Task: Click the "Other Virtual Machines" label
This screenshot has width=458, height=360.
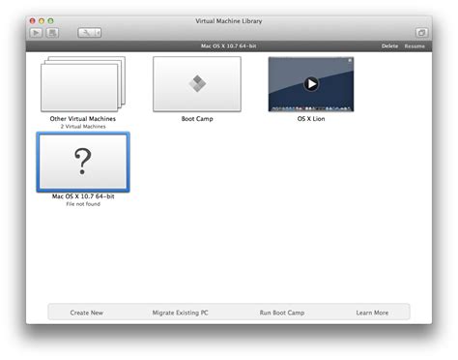Action: pos(83,119)
